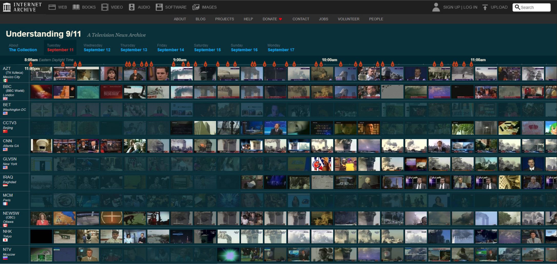This screenshot has height=264, width=557.
Task: Open the first BBC World thumbnail
Action: pyautogui.click(x=41, y=92)
